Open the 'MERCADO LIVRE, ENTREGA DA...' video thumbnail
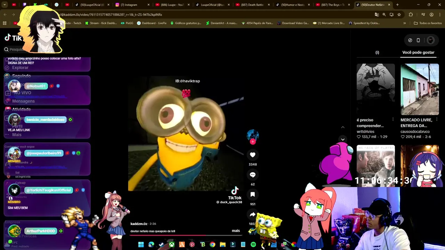The height and width of the screenshot is (250, 445). [x=420, y=89]
